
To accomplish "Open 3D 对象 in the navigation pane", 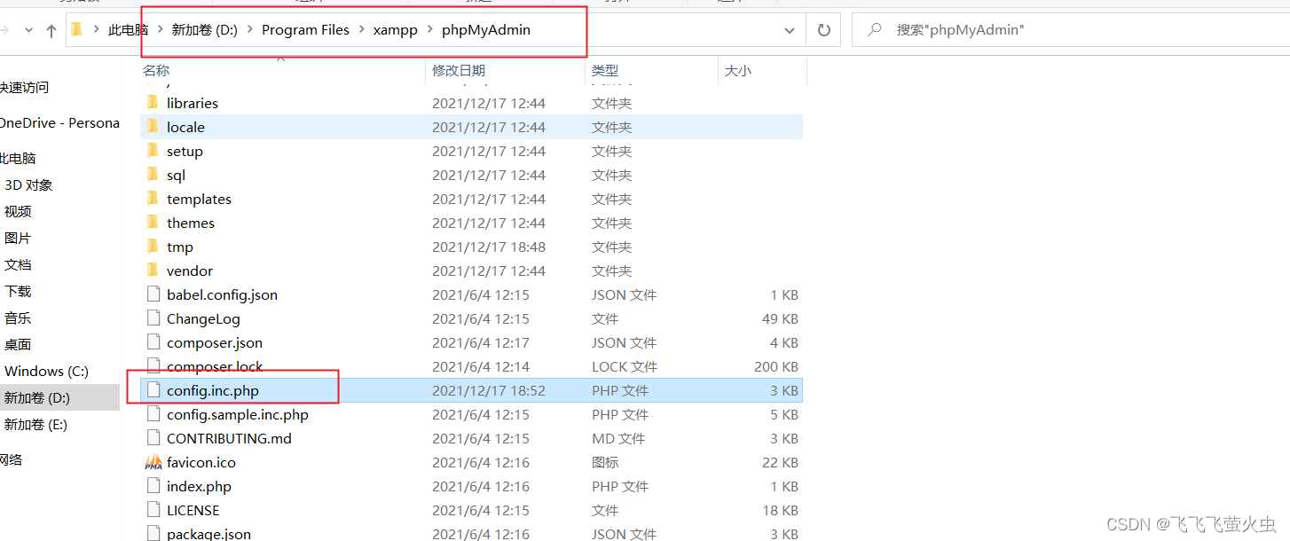I will coord(28,185).
